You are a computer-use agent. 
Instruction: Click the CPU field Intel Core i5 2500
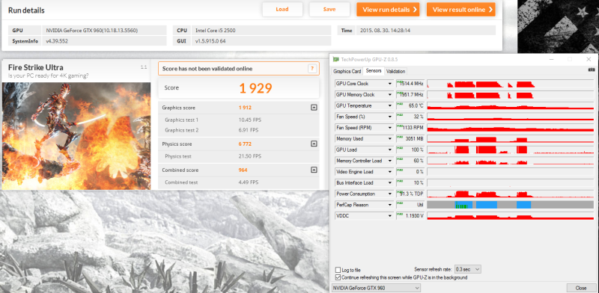click(x=261, y=30)
